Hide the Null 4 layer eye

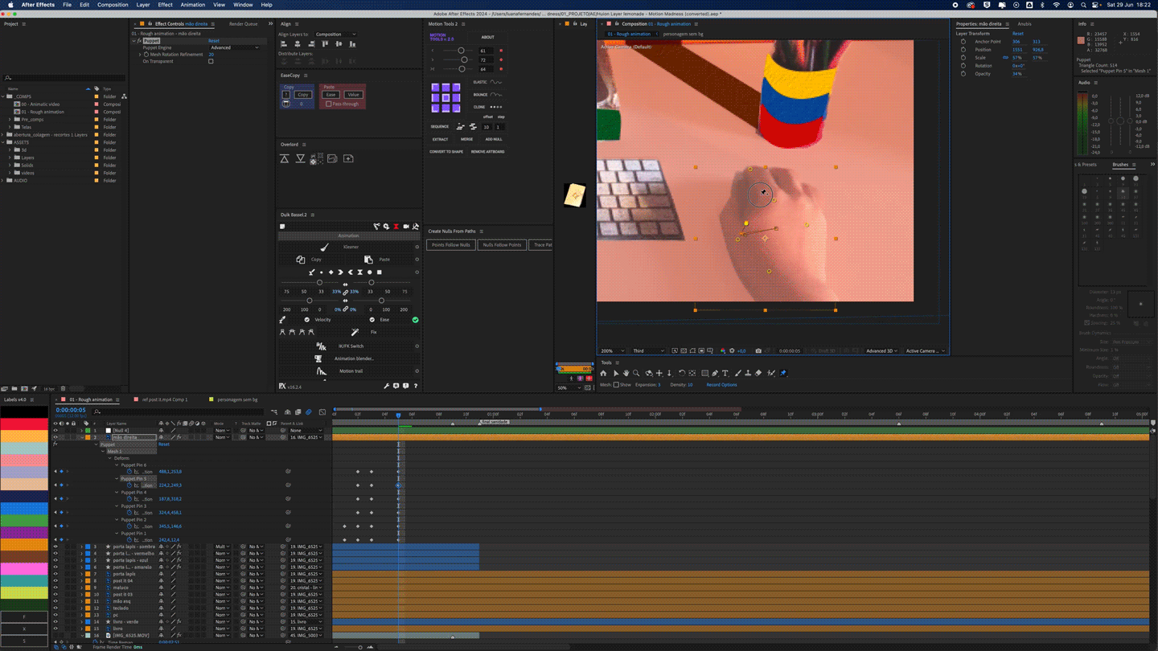tap(55, 431)
